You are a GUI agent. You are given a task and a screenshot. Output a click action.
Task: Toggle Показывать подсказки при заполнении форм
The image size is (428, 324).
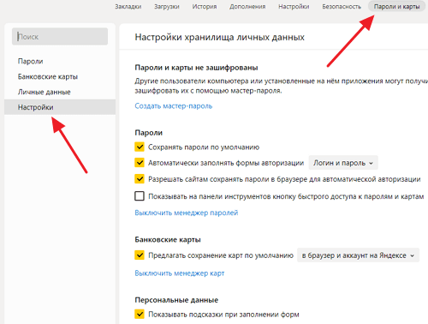click(x=140, y=314)
